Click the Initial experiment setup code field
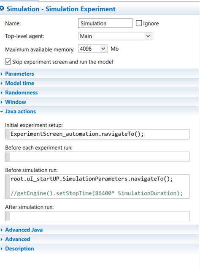 [x=97, y=134]
